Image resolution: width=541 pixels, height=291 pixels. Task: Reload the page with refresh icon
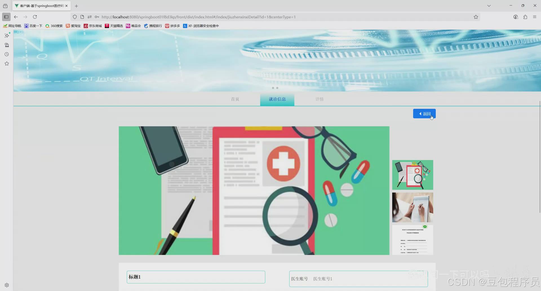point(35,17)
